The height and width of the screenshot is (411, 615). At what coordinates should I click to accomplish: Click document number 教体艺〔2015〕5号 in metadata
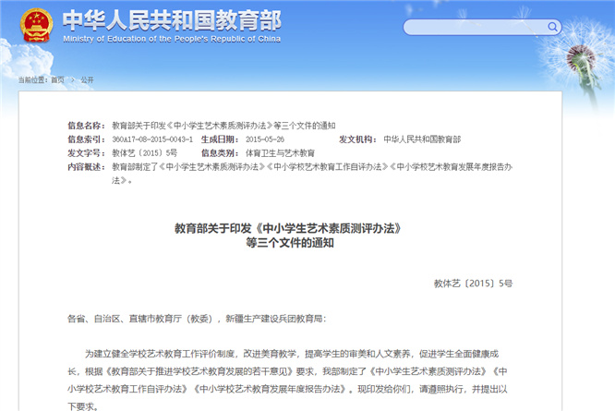click(x=144, y=153)
